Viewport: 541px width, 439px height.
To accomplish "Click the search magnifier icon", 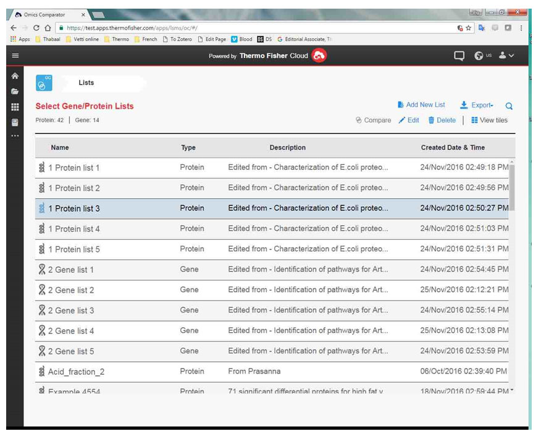I will click(x=509, y=106).
